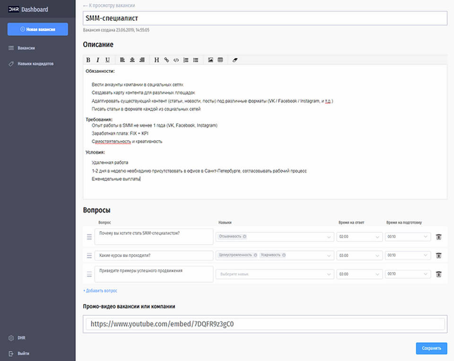Click the logout icon next to Выйти
The width and height of the screenshot is (454, 361).
tap(11, 353)
